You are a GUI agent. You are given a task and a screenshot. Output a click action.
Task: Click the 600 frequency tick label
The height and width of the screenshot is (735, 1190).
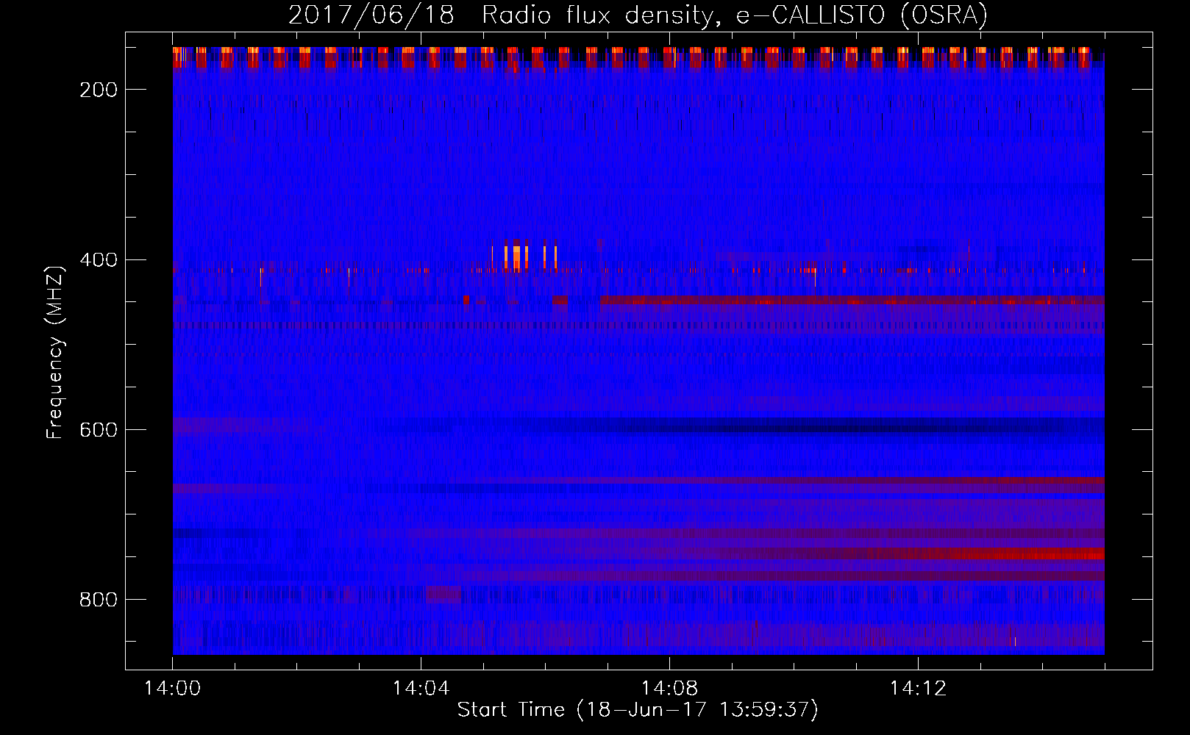pos(99,430)
